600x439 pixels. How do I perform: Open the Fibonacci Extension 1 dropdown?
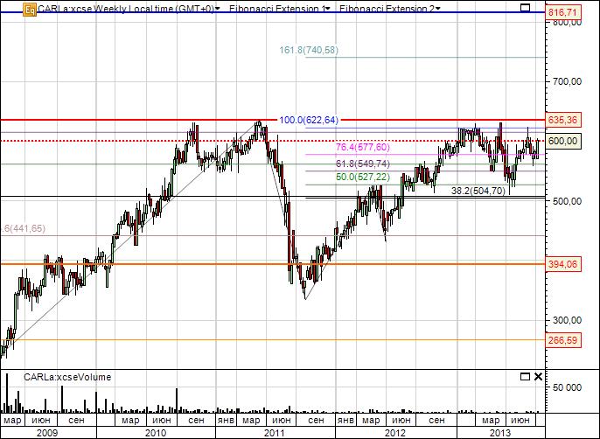(x=280, y=9)
